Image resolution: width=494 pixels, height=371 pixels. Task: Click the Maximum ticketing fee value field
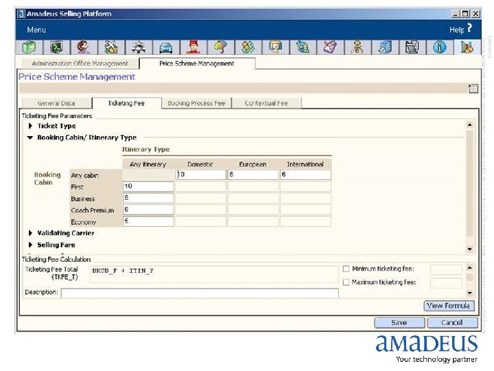point(446,283)
